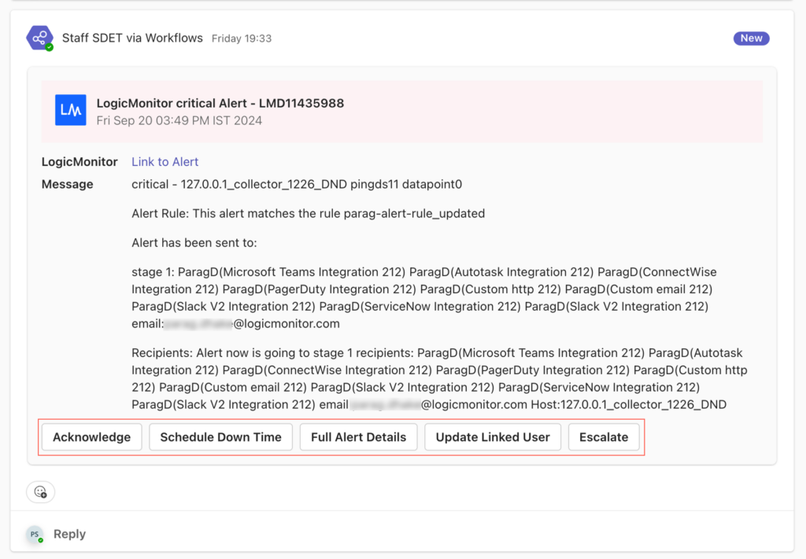Click the Workflows hexagon avatar icon
806x559 pixels.
tap(39, 38)
